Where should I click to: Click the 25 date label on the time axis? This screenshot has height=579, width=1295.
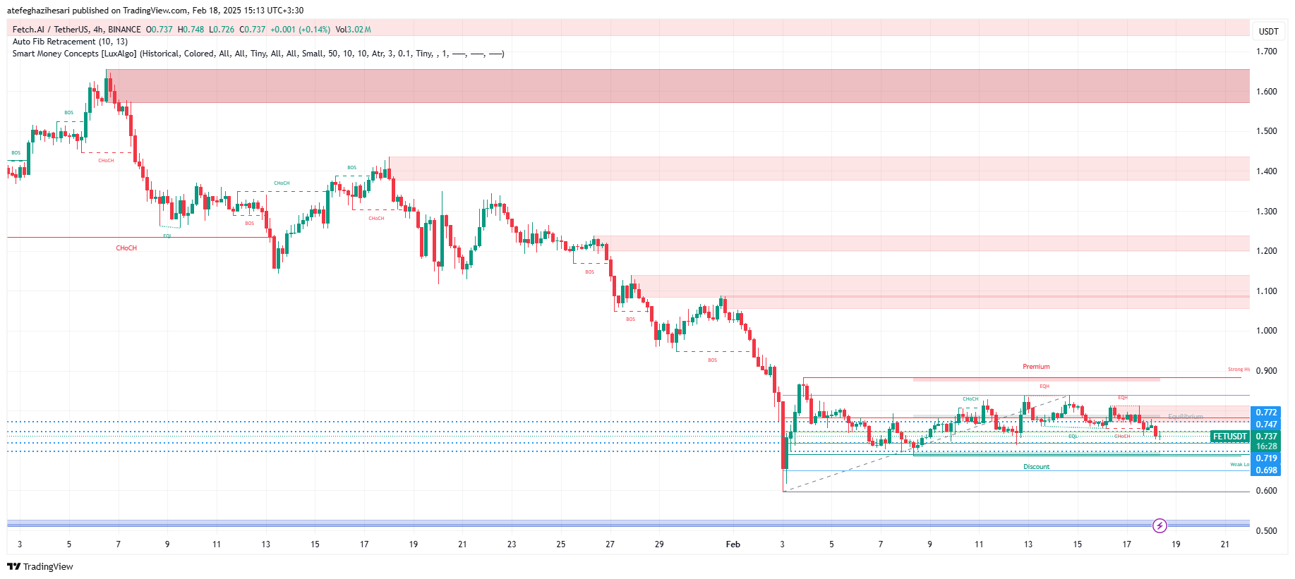click(x=560, y=544)
